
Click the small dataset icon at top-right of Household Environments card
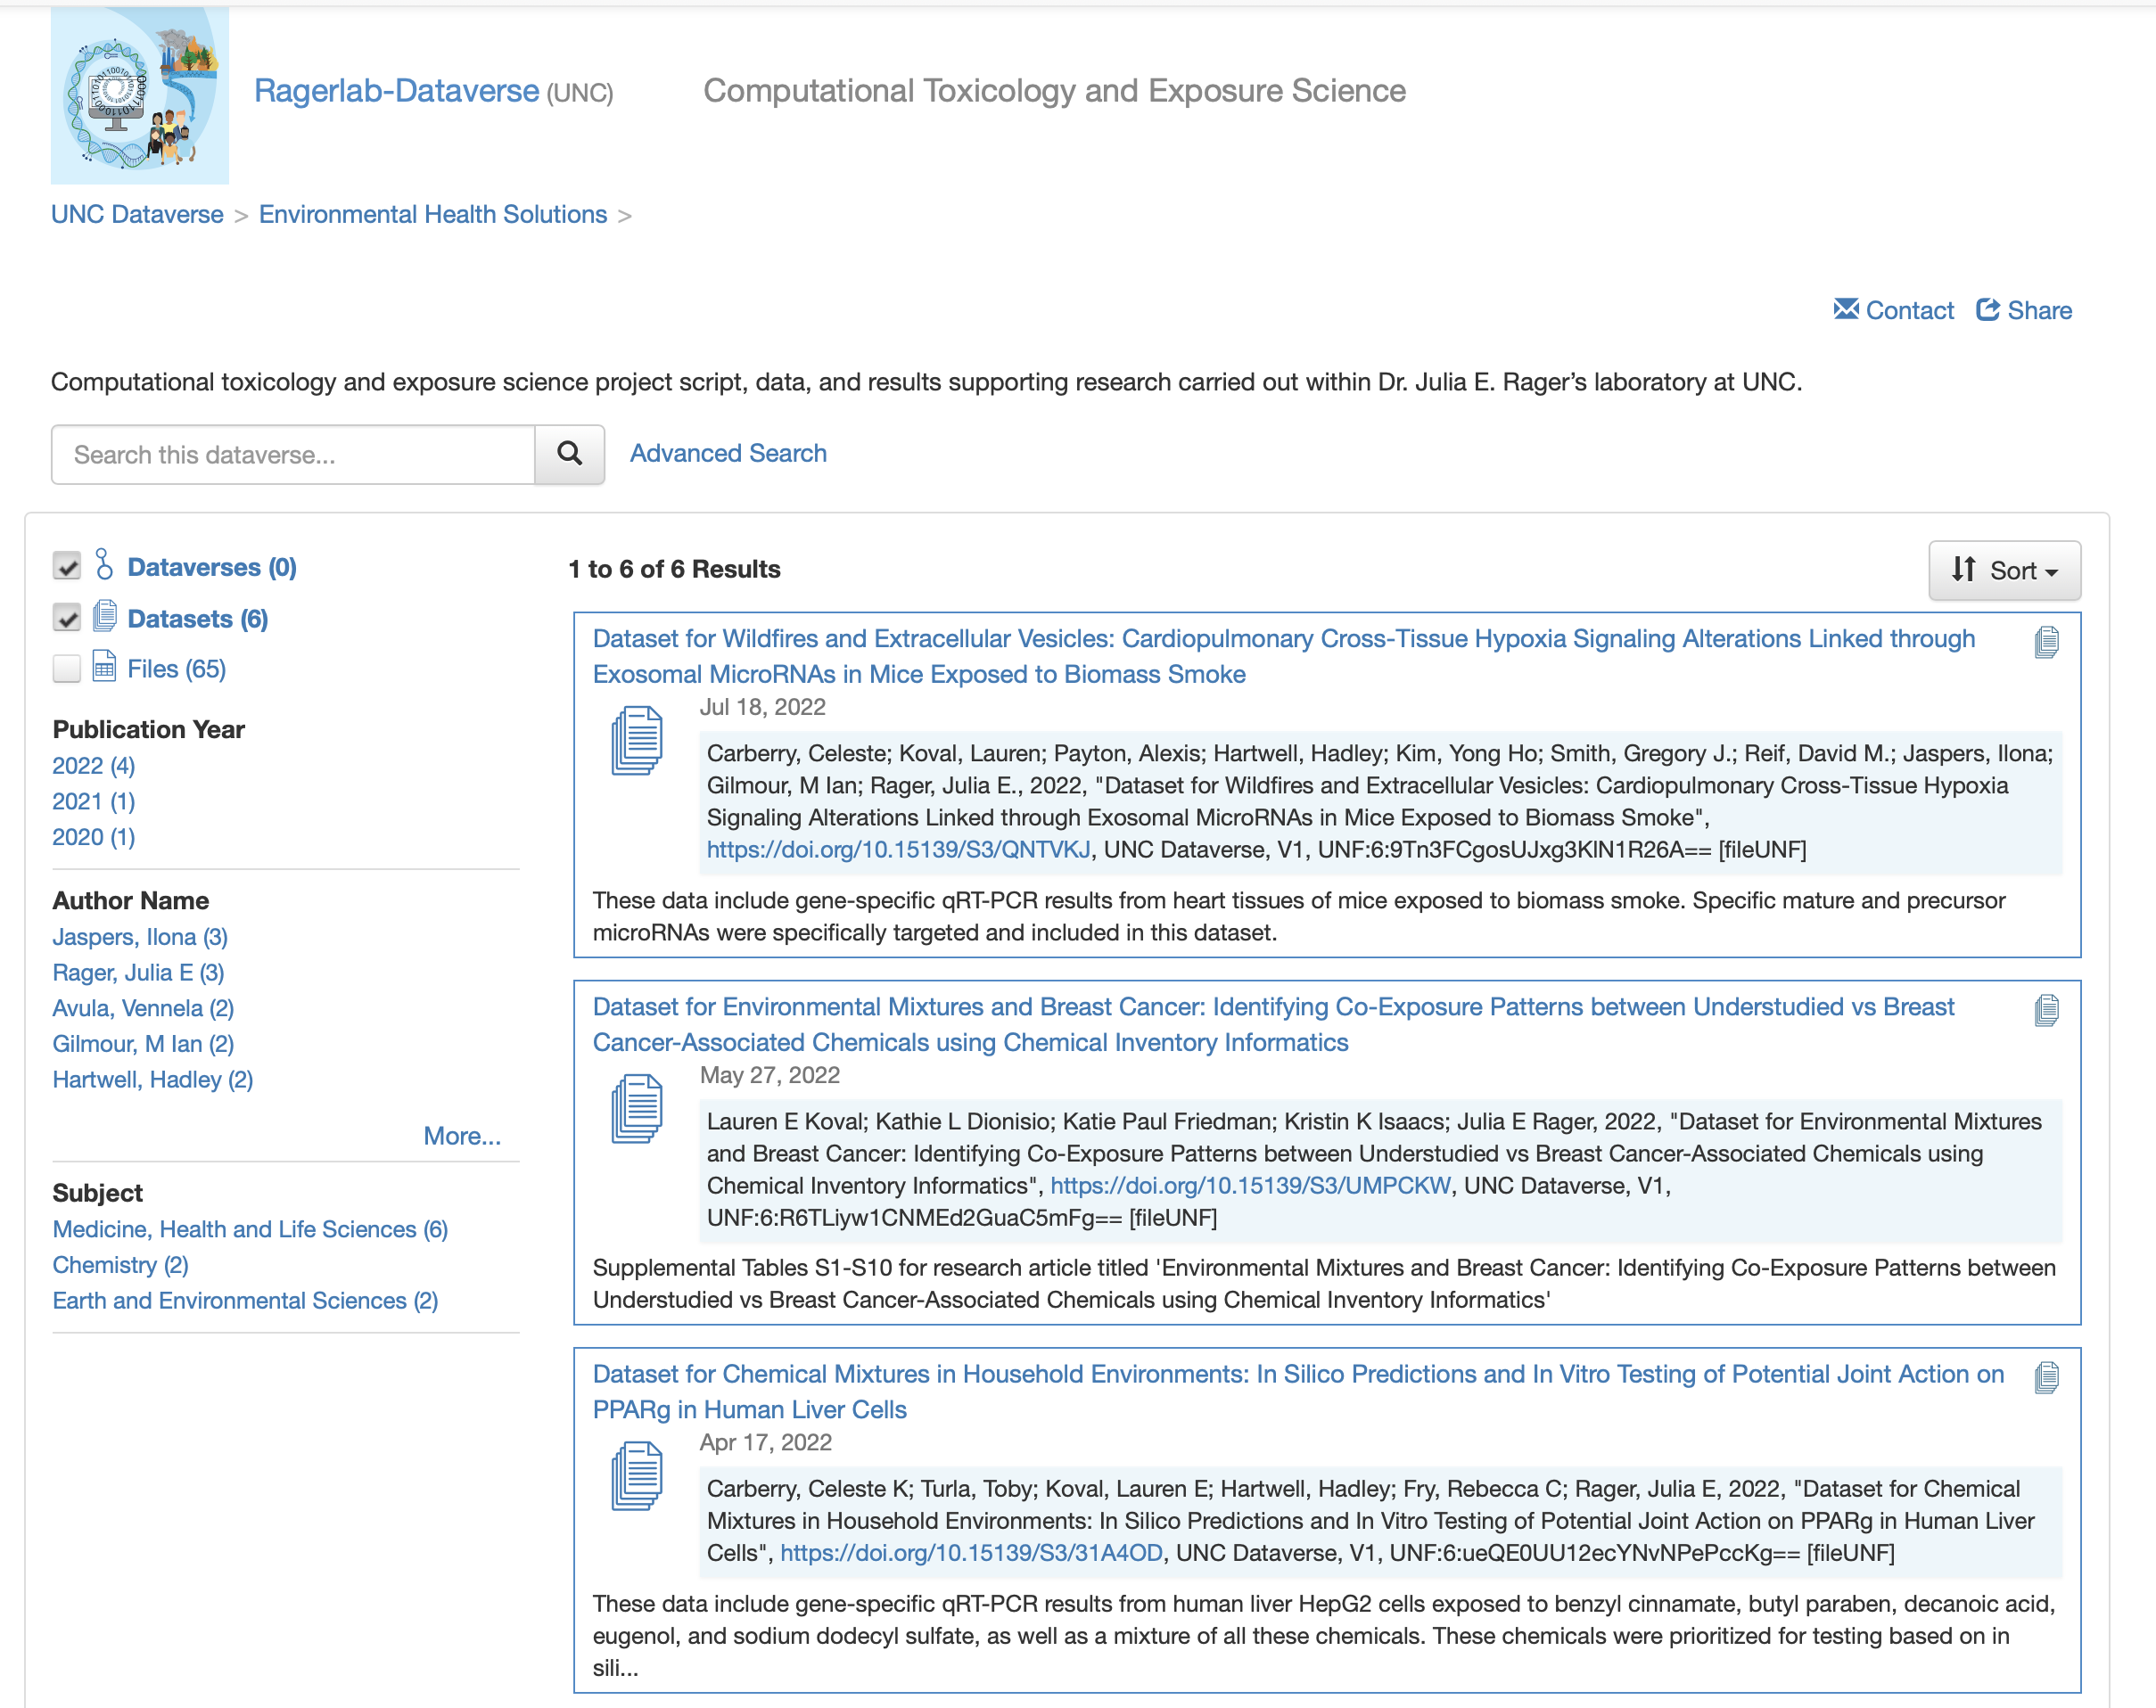coord(2046,1378)
